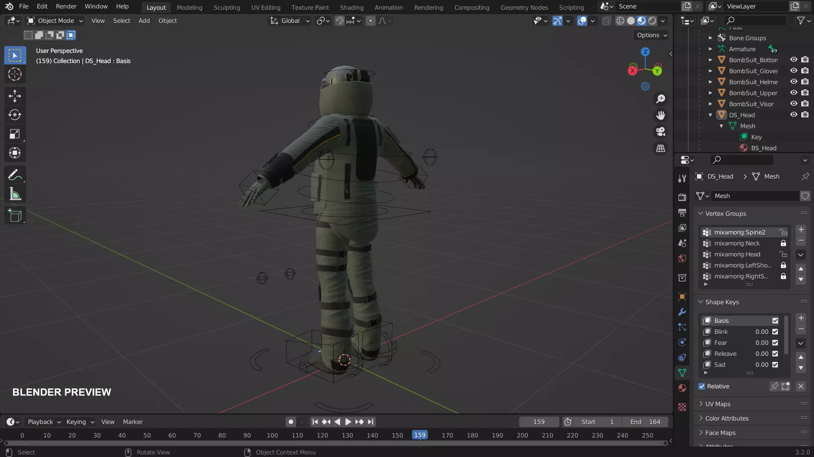Toggle camera view icon
Image resolution: width=814 pixels, height=457 pixels.
click(661, 132)
